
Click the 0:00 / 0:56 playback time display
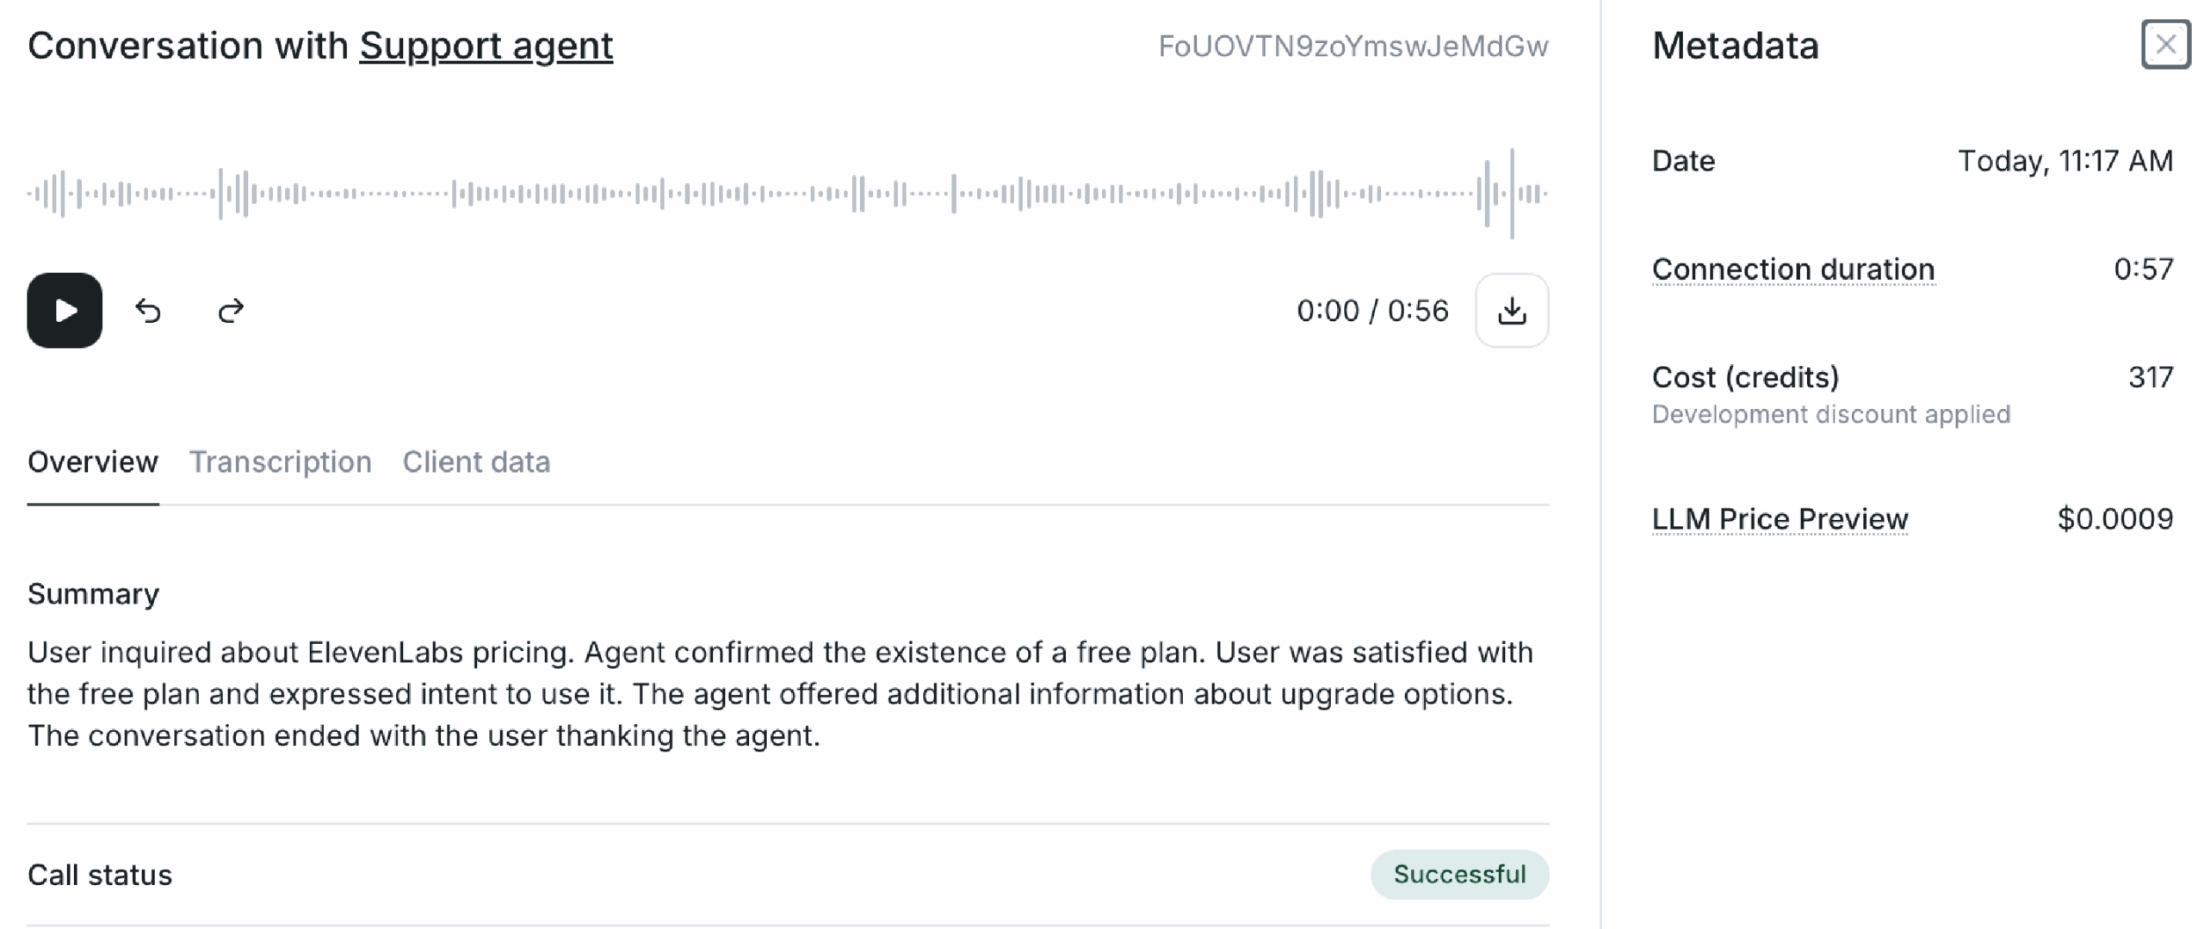point(1372,311)
